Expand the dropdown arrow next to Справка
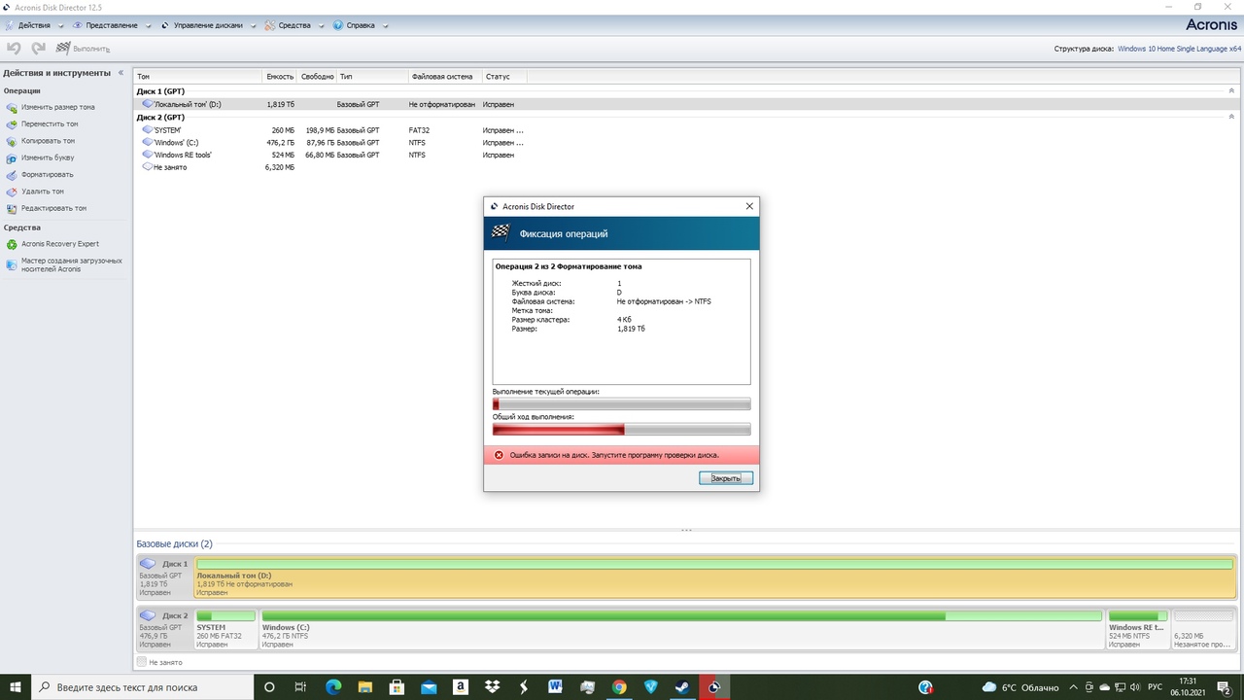The image size is (1244, 700). click(x=385, y=26)
